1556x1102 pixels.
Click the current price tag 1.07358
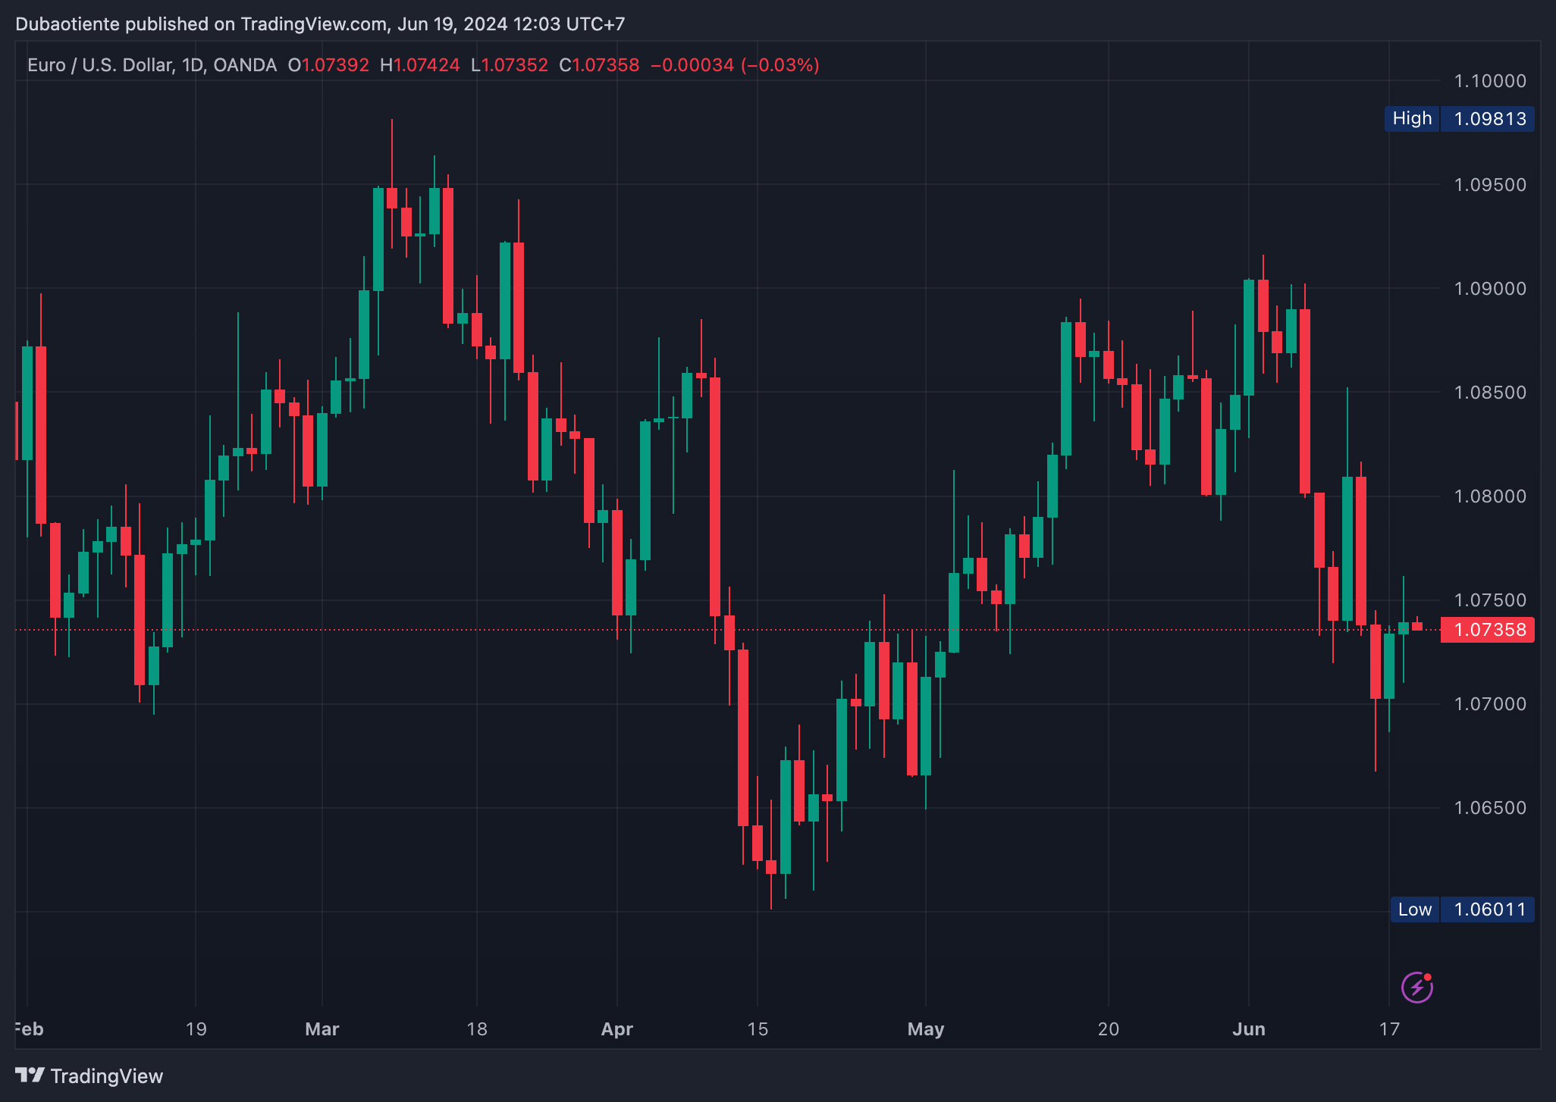point(1488,630)
